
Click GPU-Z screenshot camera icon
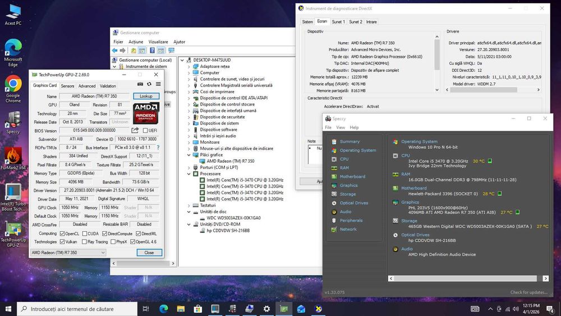tap(140, 84)
